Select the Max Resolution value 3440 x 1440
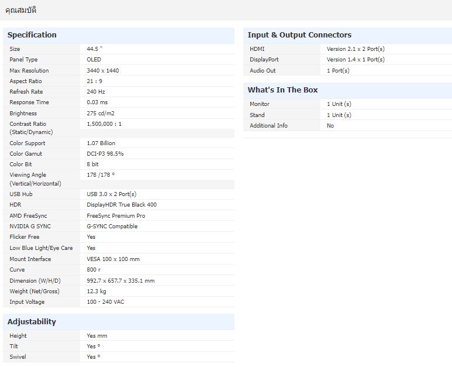This screenshot has height=367, width=452. point(103,71)
